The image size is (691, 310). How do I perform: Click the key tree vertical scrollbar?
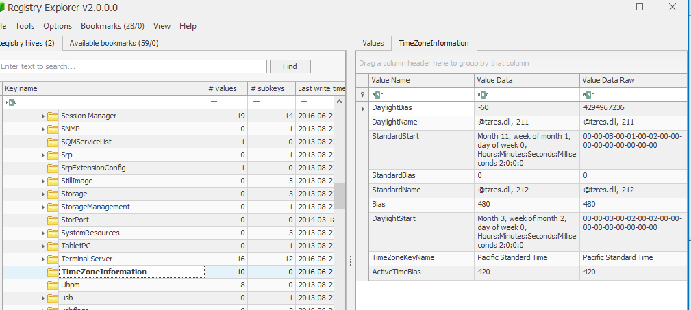[340, 196]
